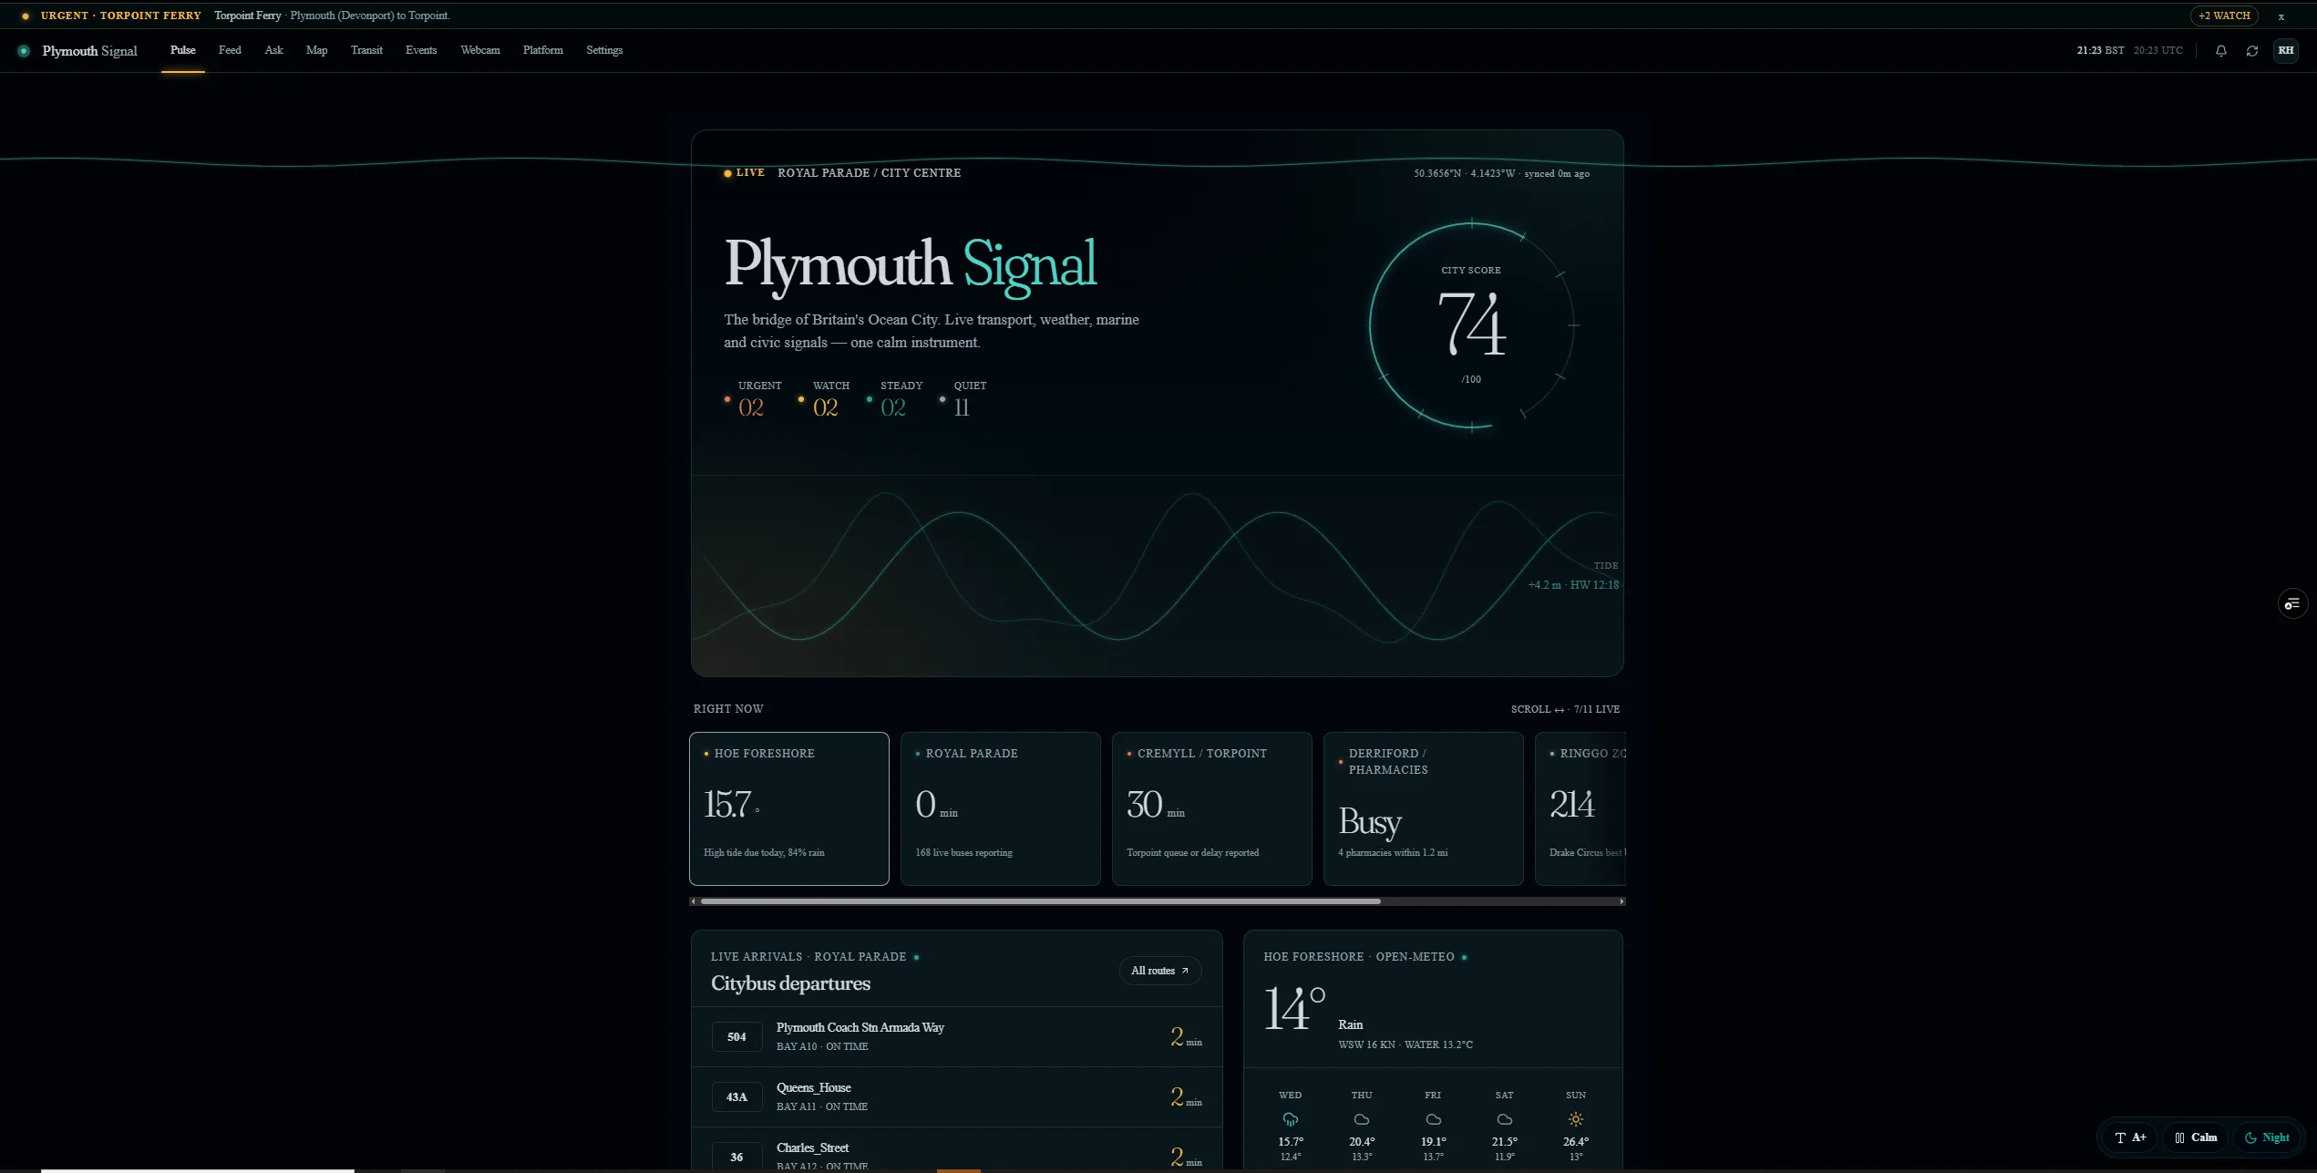Click the horizontal cards scrollbar thumb
Screen dimensions: 2317x1173
(1040, 901)
